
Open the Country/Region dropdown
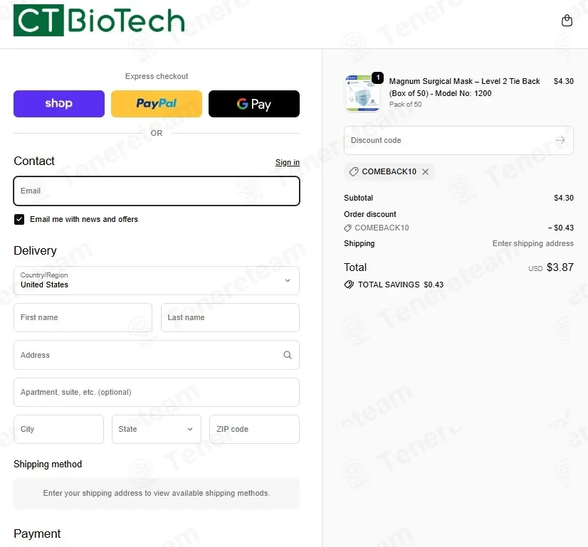[157, 281]
